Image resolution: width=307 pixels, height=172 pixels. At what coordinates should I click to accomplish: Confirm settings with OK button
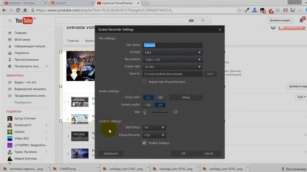[x=183, y=153]
